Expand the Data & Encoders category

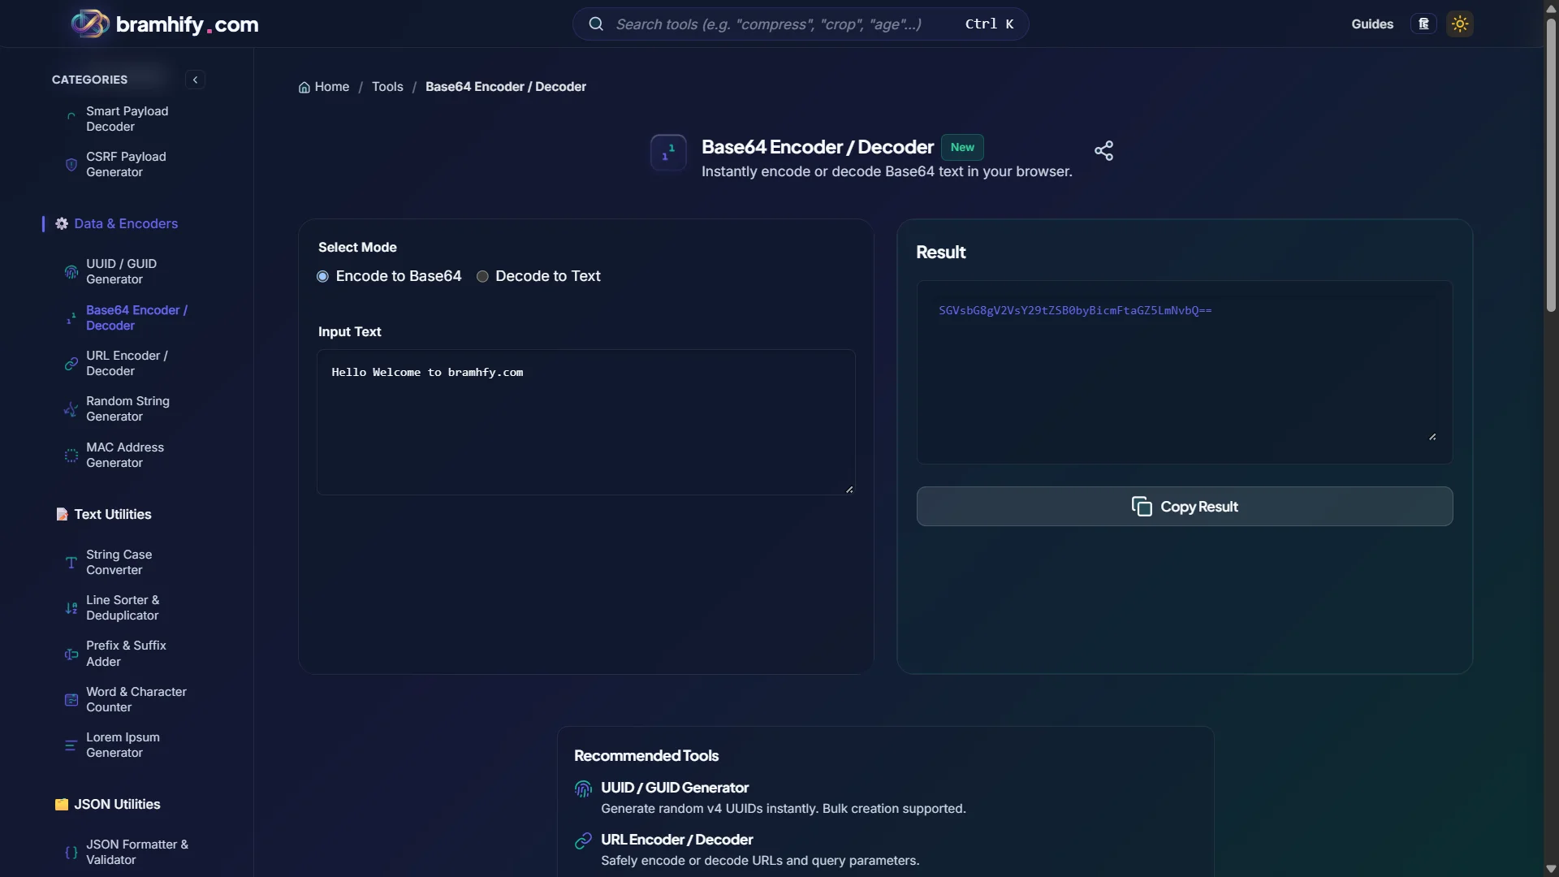(x=126, y=223)
